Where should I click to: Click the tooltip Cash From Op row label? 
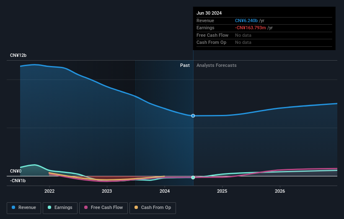point(211,43)
